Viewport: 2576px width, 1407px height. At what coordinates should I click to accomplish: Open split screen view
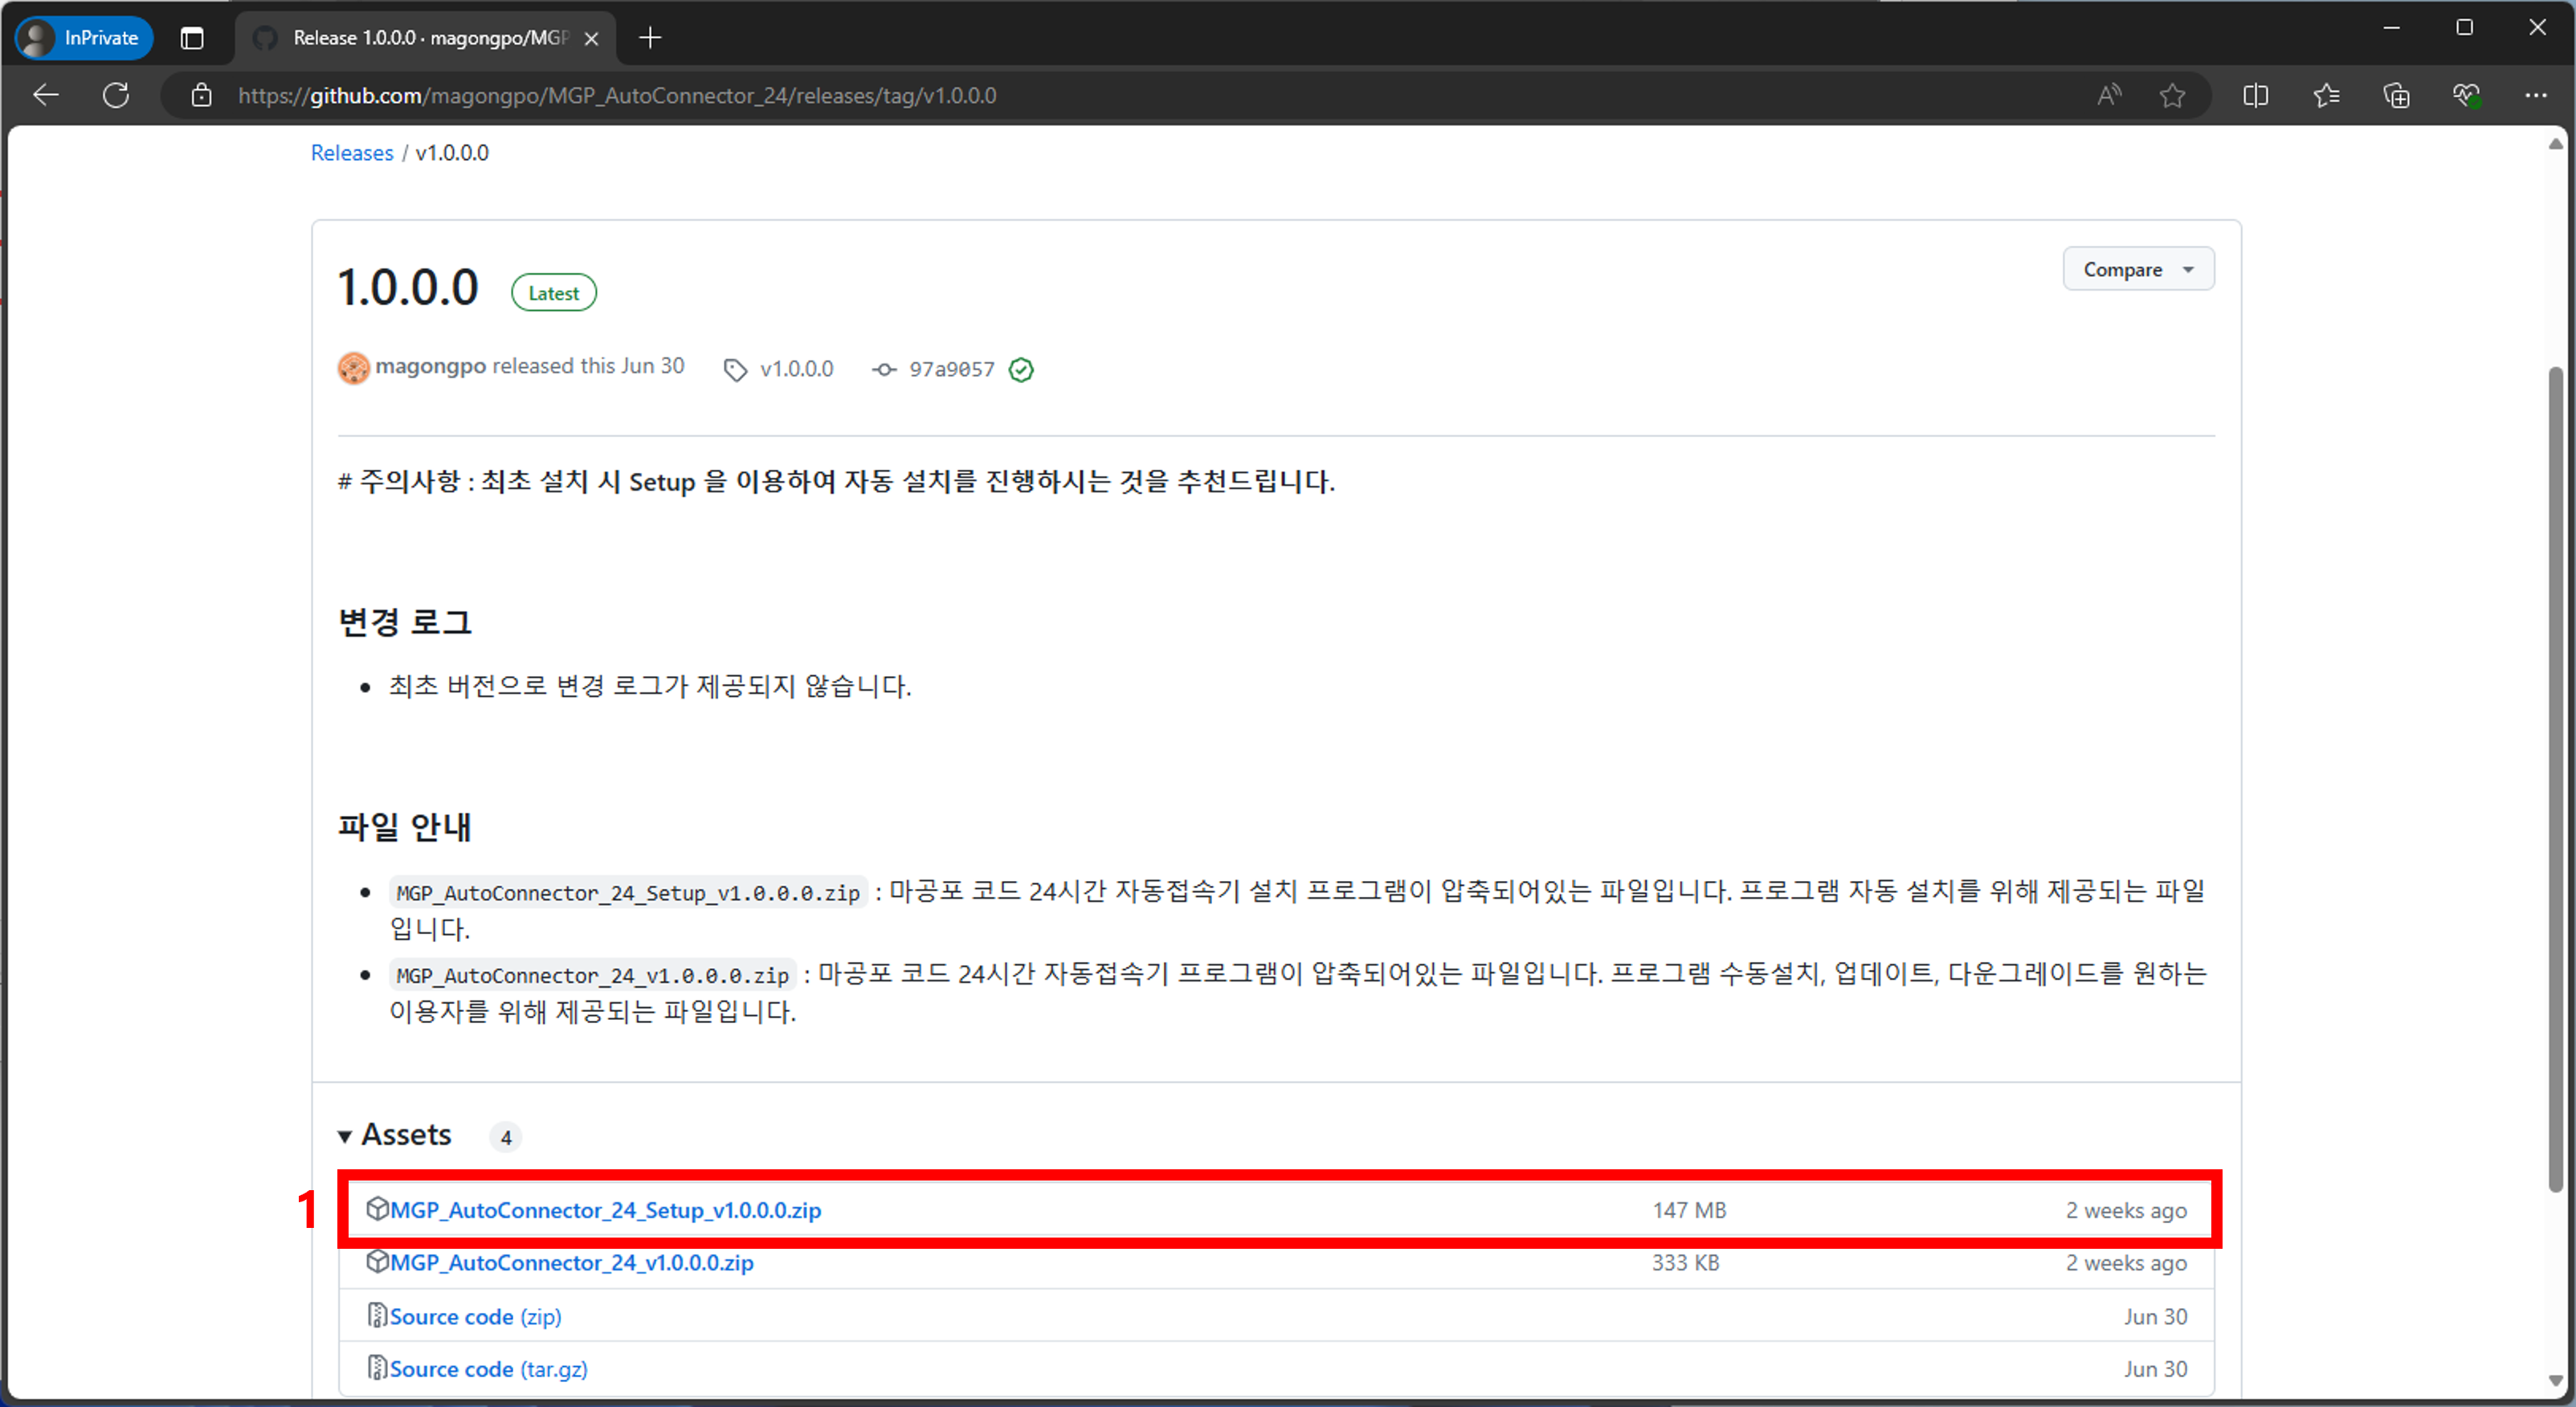click(2255, 95)
